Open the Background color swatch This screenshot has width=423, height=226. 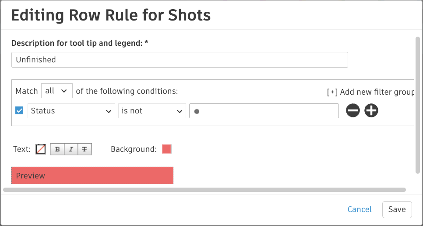(167, 149)
